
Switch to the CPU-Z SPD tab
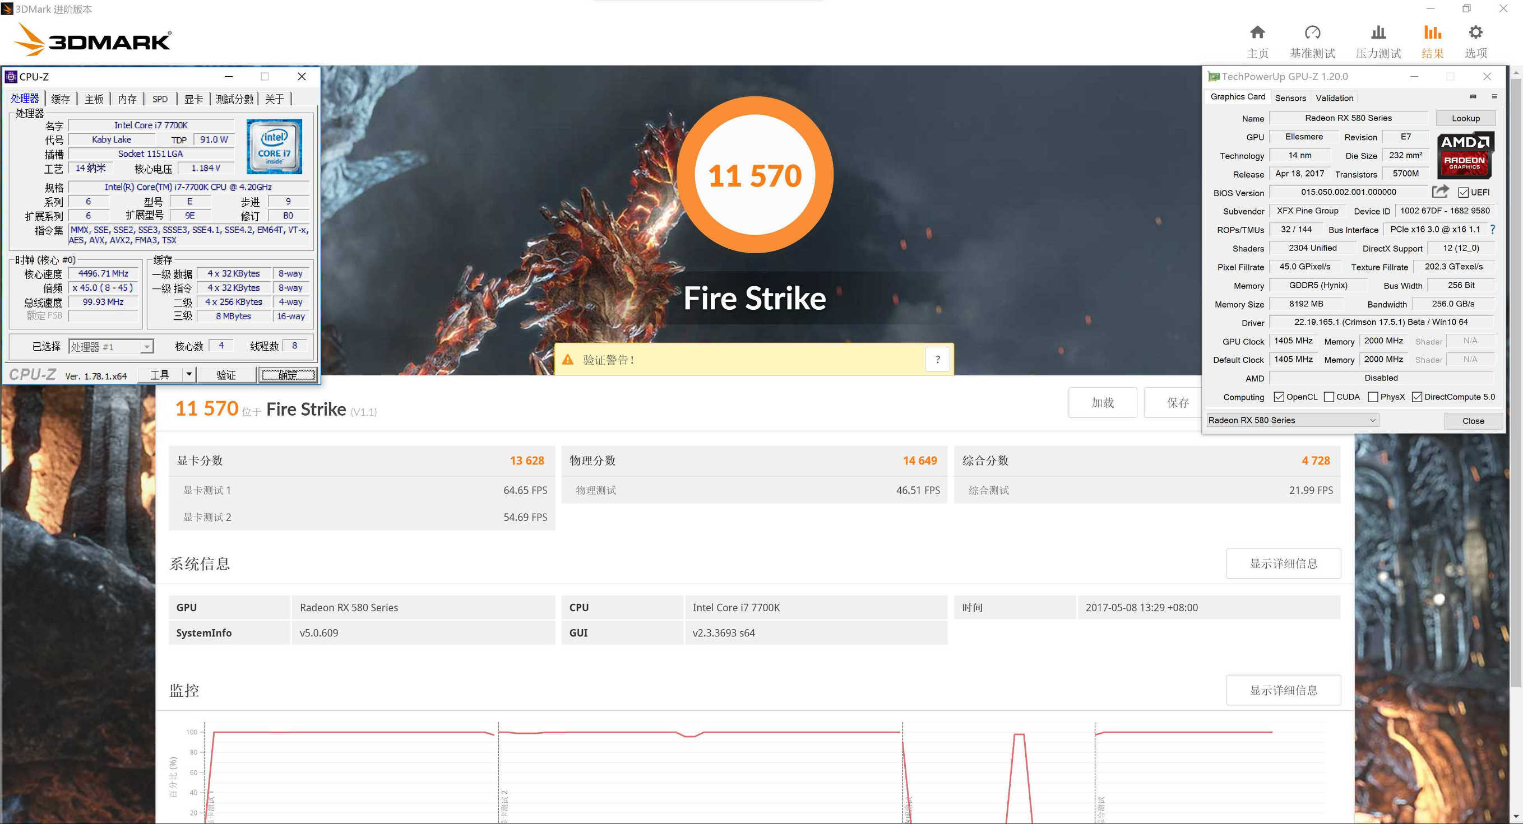pyautogui.click(x=160, y=99)
